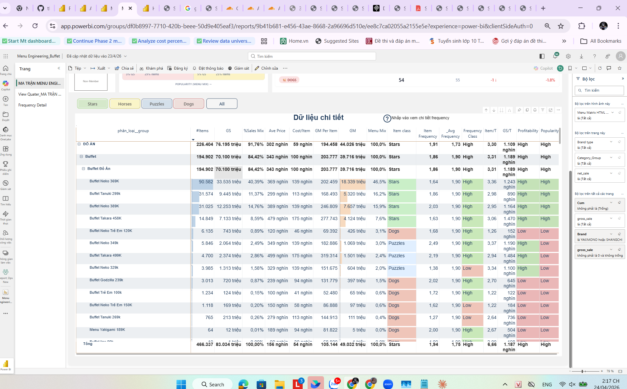Click the Chia sẻ share button
The width and height of the screenshot is (627, 389).
124,68
